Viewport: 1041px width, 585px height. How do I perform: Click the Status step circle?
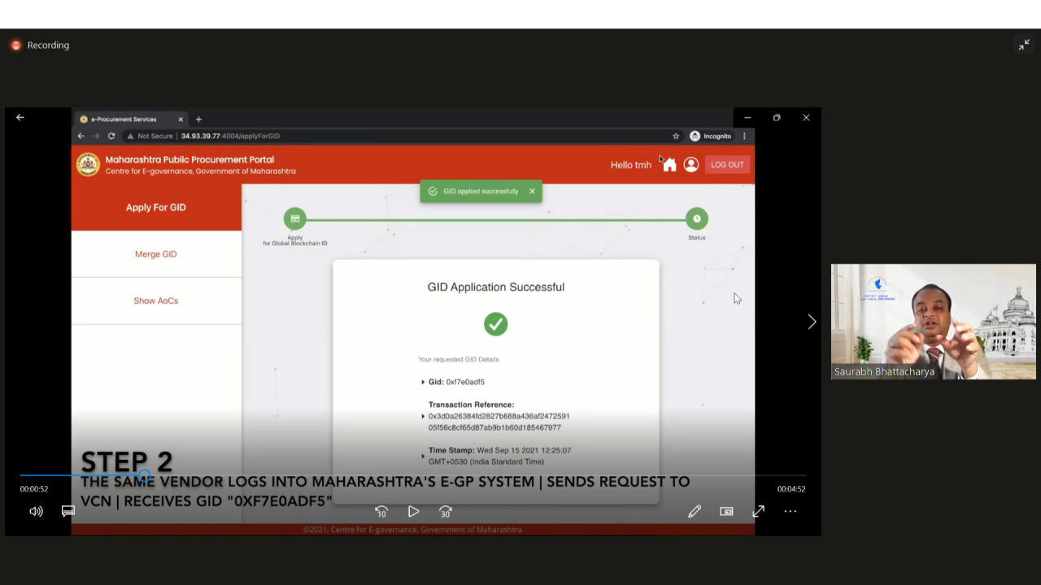697,219
